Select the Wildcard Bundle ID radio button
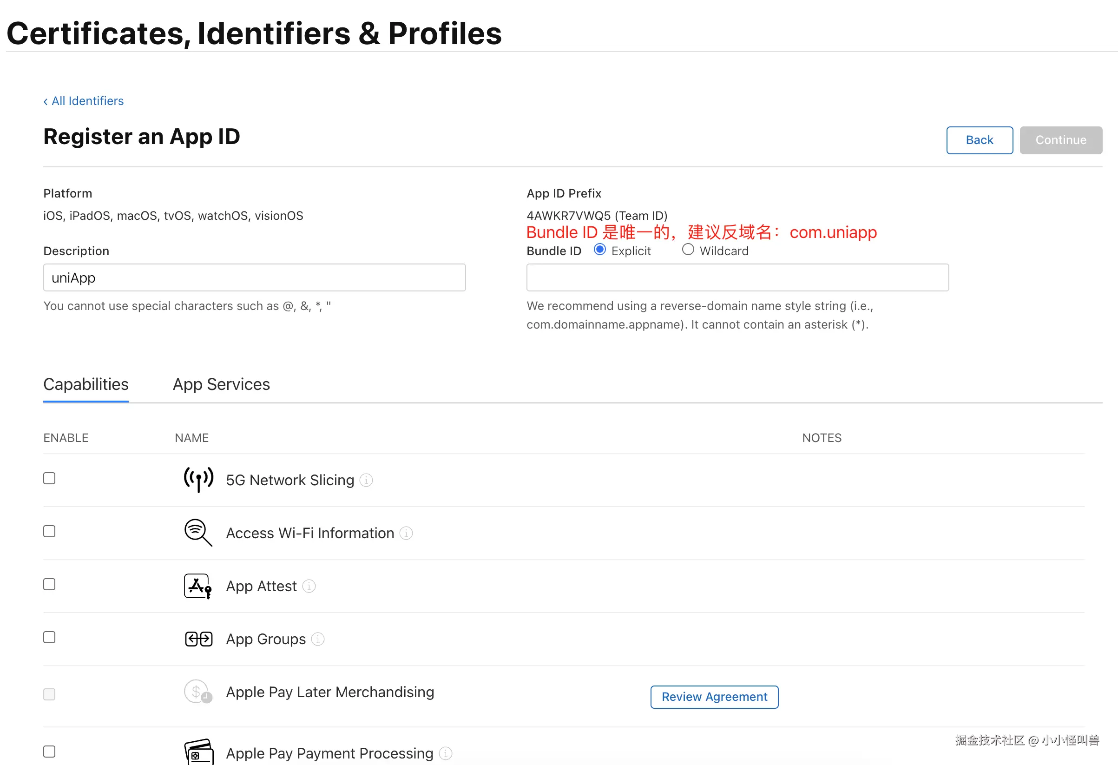The width and height of the screenshot is (1118, 765). click(x=688, y=249)
